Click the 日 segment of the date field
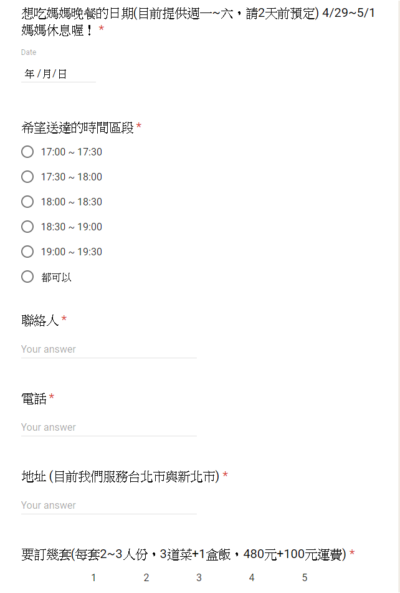The width and height of the screenshot is (400, 593). click(x=62, y=74)
